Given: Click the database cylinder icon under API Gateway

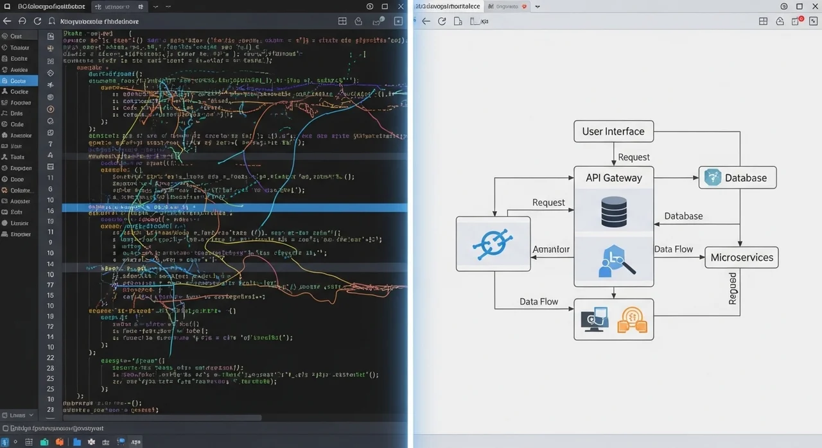Looking at the screenshot, I should point(613,212).
